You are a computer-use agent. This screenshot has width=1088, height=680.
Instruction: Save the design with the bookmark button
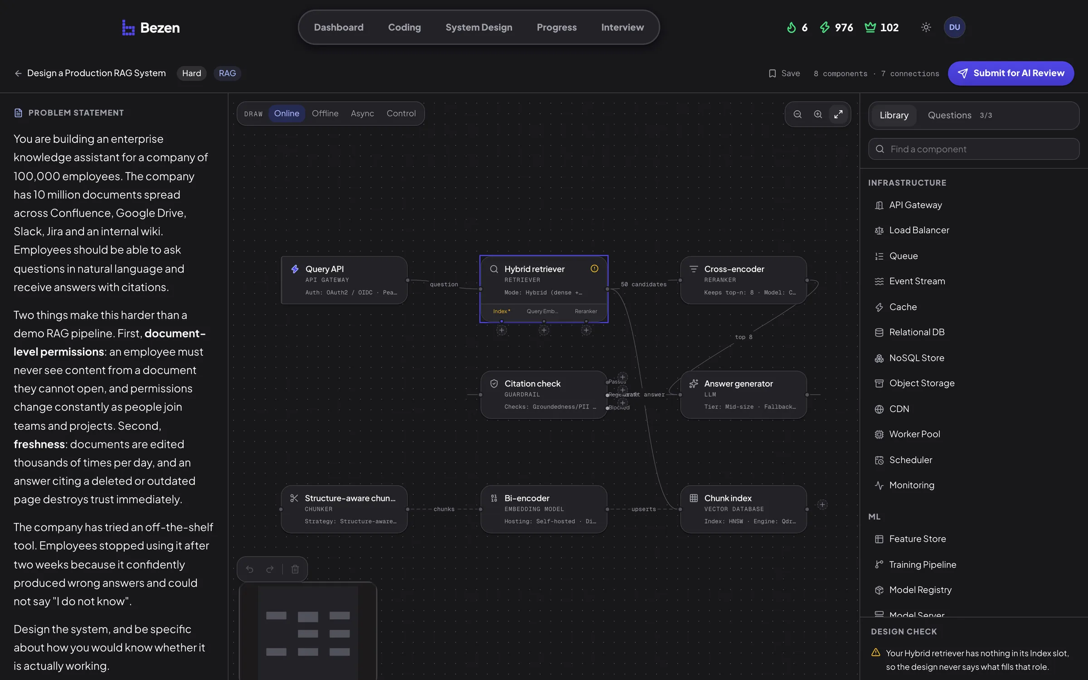(x=784, y=73)
